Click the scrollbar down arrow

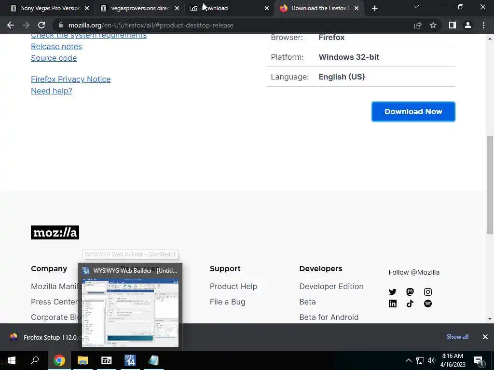[x=490, y=319]
